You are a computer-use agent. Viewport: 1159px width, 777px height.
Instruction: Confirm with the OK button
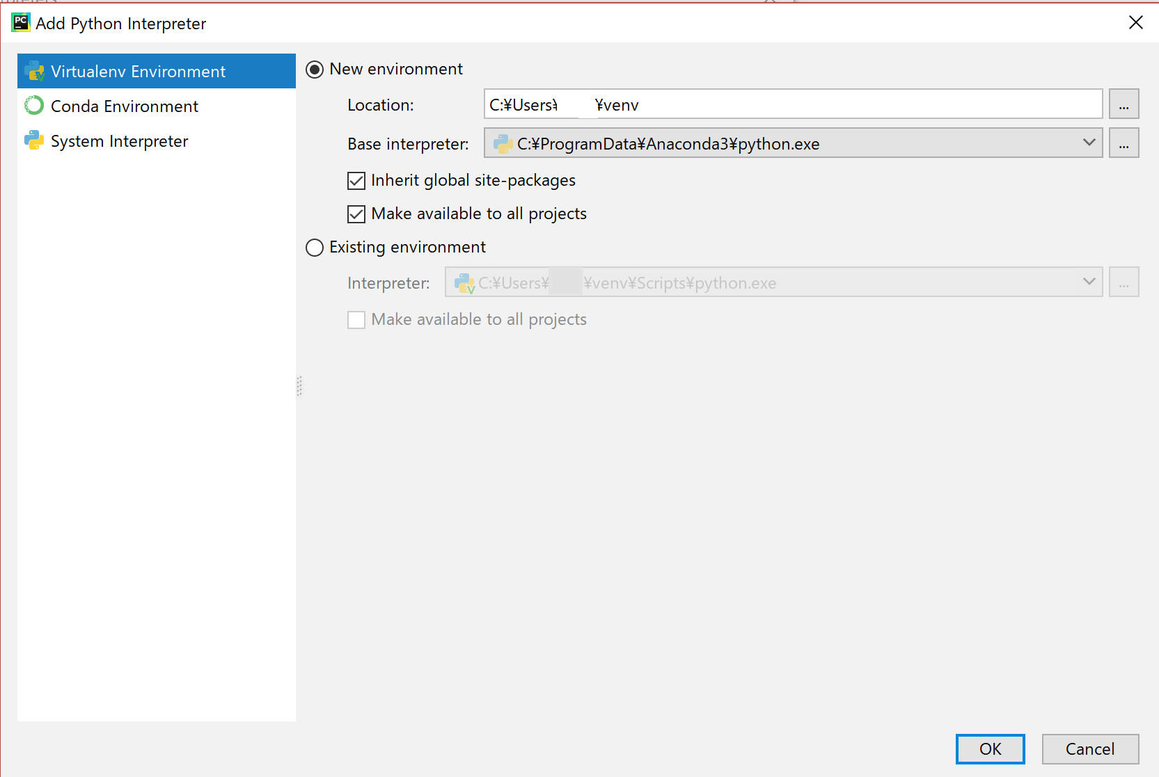[x=990, y=748]
